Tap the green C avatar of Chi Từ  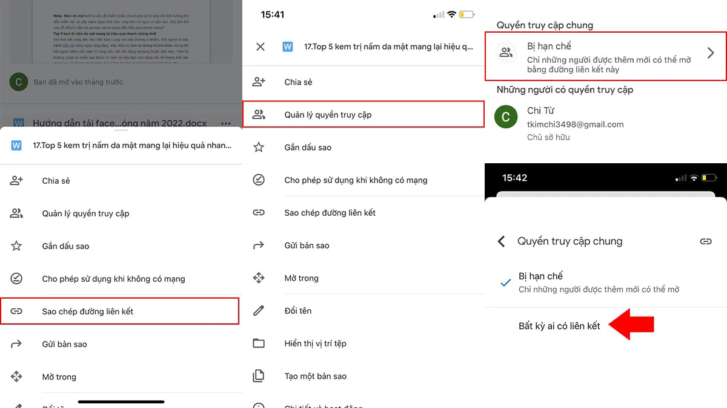pyautogui.click(x=506, y=117)
